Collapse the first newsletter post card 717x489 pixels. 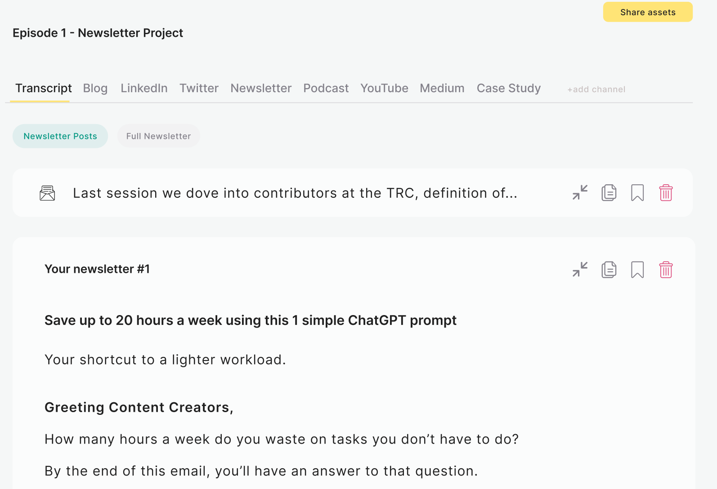(x=580, y=193)
